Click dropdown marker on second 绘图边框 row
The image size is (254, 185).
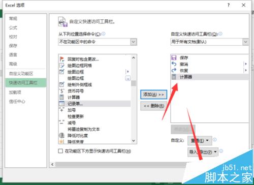click(x=128, y=78)
